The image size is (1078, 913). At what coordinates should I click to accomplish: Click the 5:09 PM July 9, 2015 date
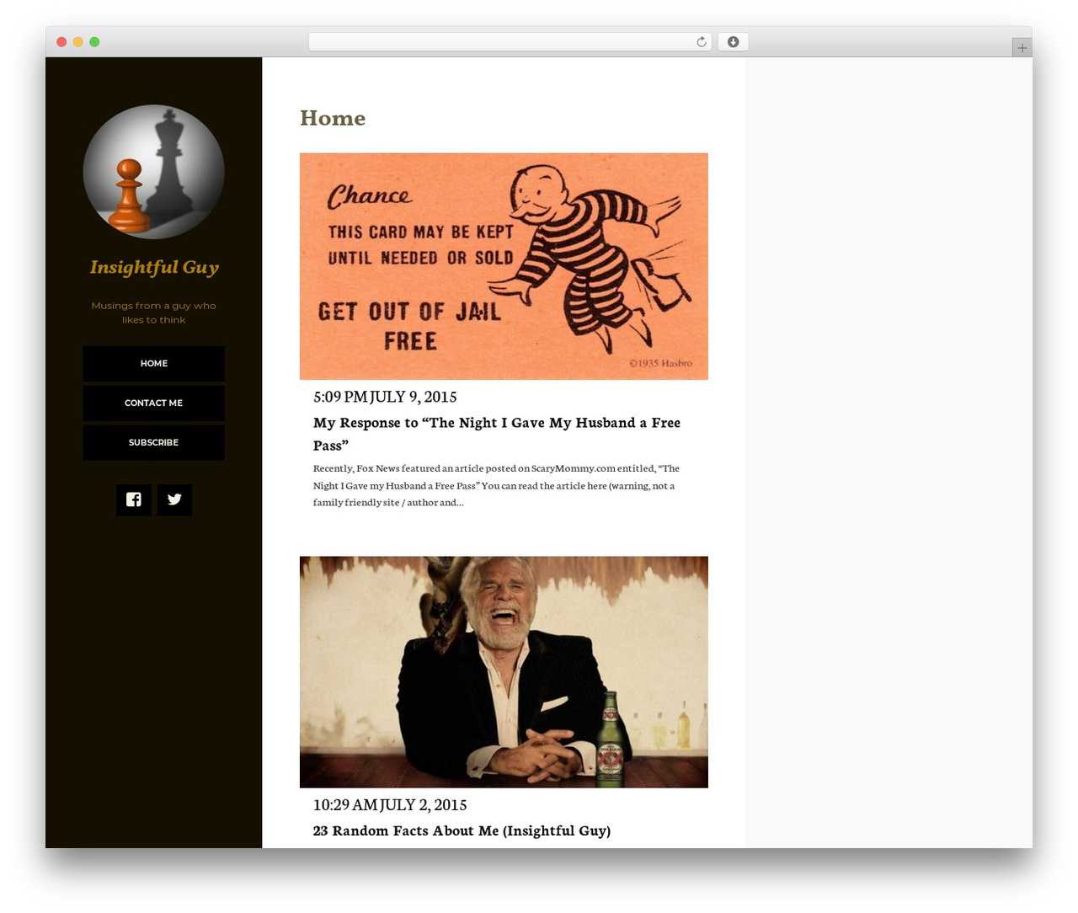tap(385, 396)
